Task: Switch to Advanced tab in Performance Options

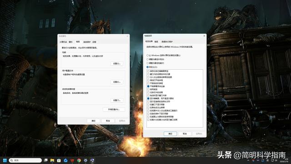Action: tap(156, 41)
